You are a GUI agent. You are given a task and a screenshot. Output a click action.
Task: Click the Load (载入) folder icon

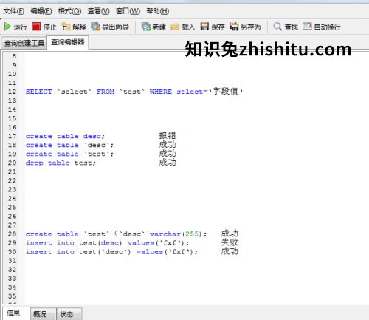click(x=175, y=27)
